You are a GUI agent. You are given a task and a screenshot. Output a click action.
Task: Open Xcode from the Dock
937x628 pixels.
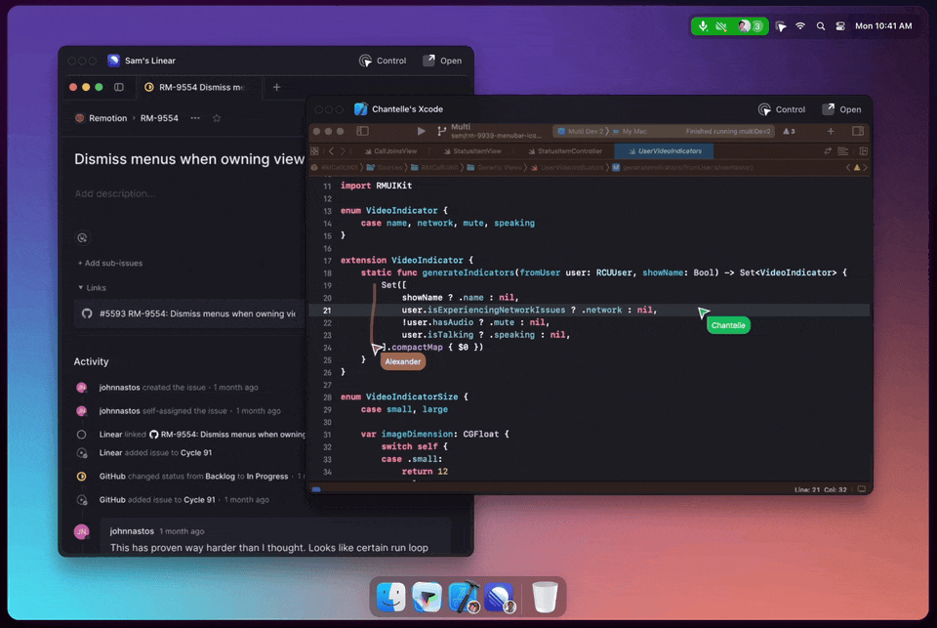click(x=464, y=597)
